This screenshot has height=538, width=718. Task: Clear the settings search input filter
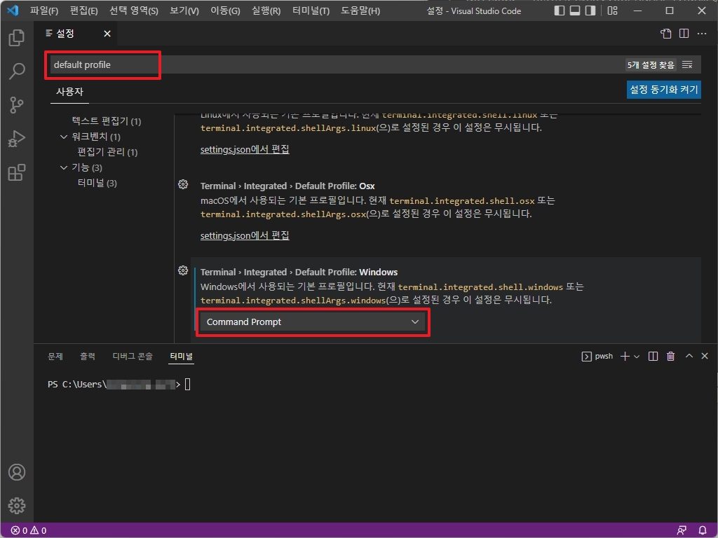pos(687,65)
